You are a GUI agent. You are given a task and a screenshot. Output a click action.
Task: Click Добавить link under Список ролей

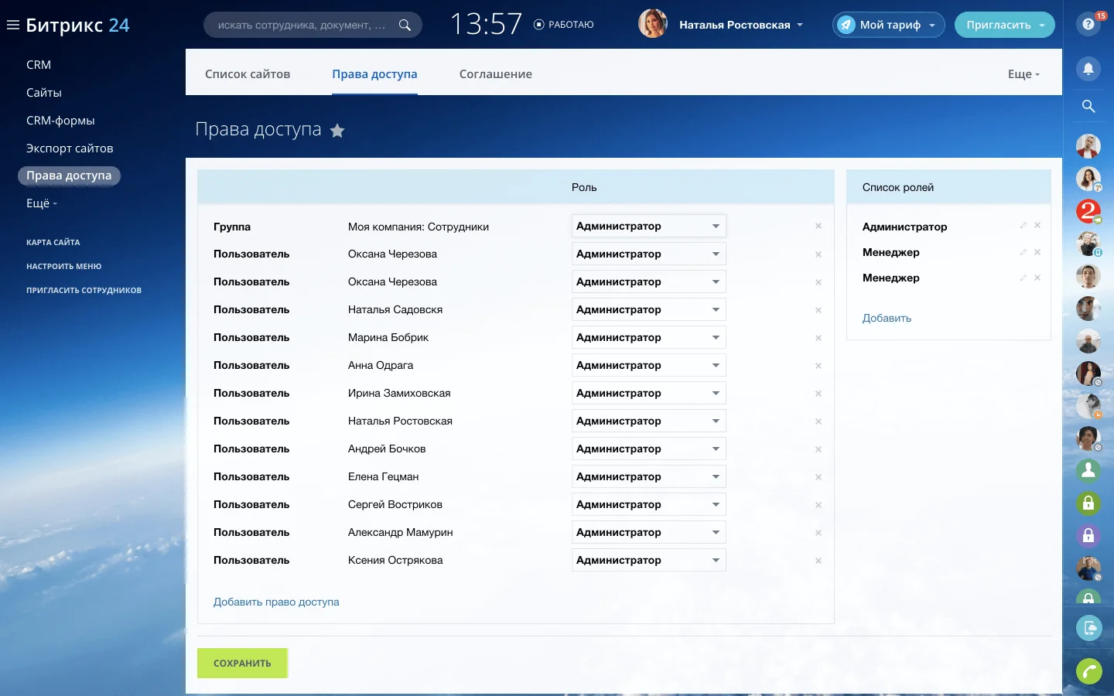click(887, 318)
